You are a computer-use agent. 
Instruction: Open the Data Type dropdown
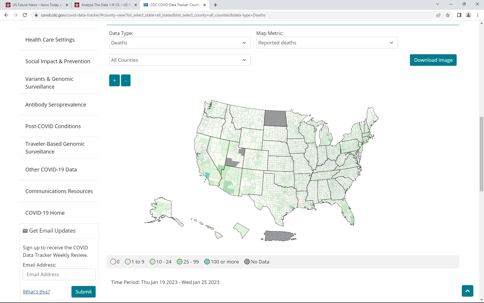tap(179, 43)
